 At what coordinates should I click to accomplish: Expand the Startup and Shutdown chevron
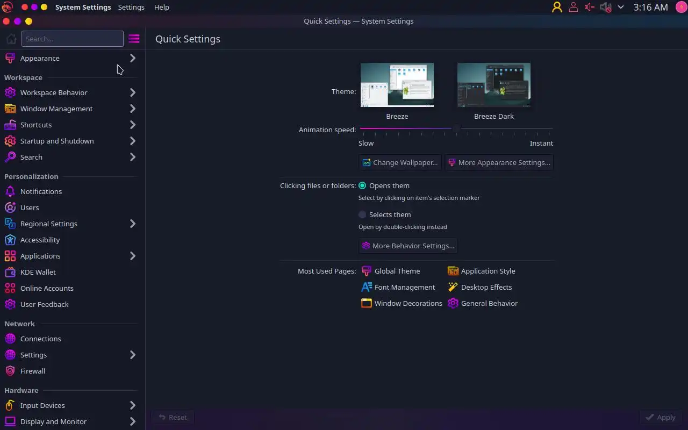(x=133, y=141)
